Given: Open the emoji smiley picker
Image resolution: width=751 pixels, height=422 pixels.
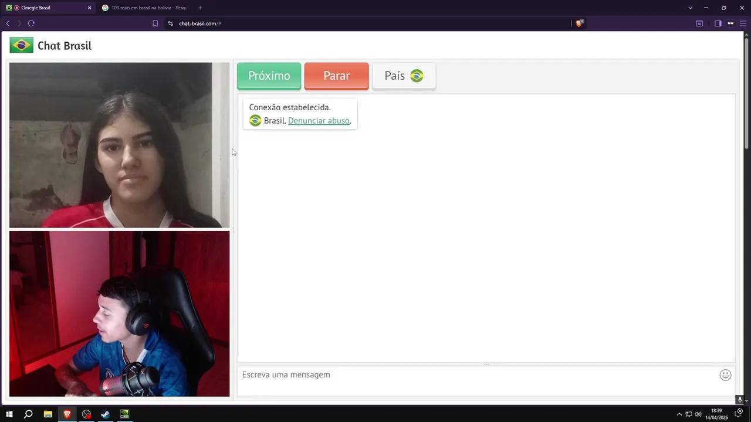Looking at the screenshot, I should (x=725, y=375).
